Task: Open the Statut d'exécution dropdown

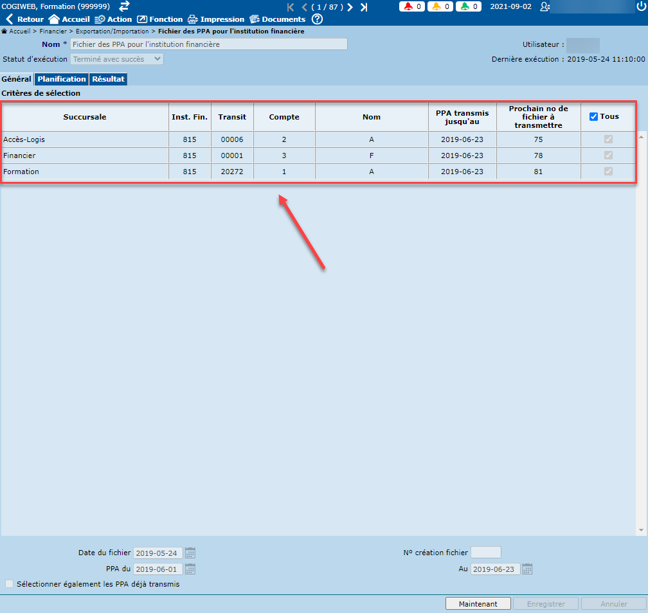Action: (117, 59)
